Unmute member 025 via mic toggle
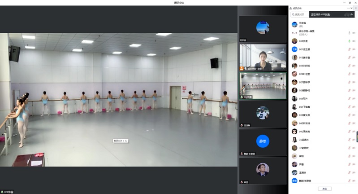Image resolution: width=358 pixels, height=194 pixels. coord(349,66)
